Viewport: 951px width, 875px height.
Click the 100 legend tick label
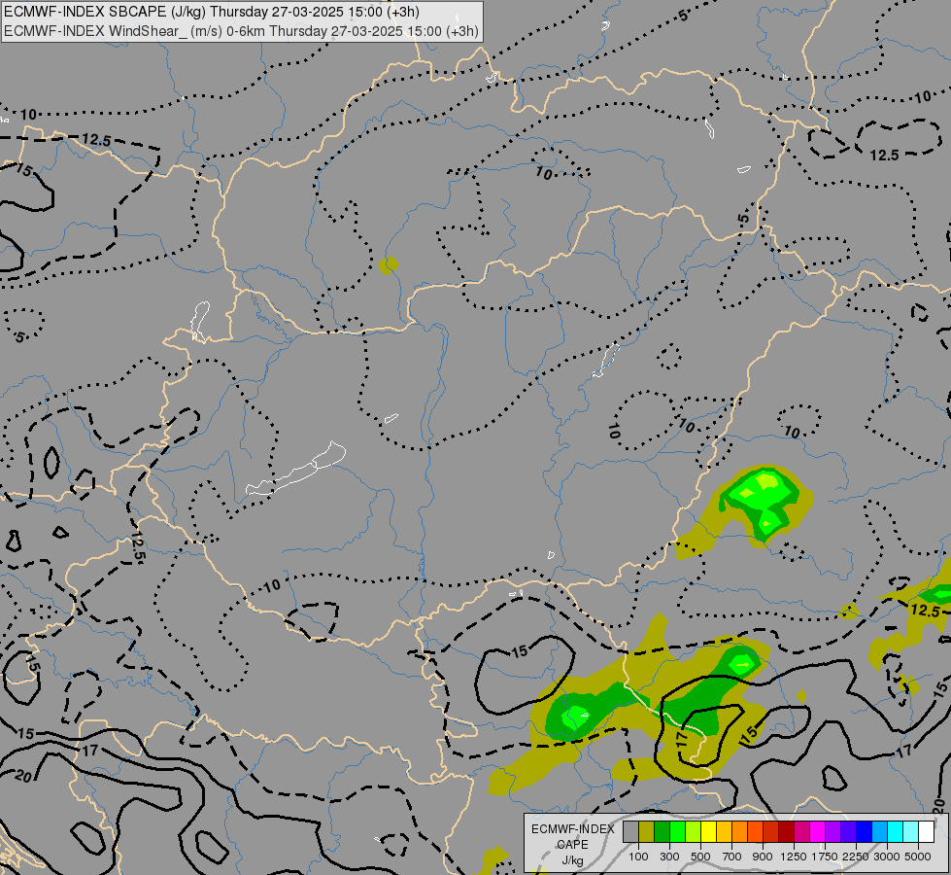(638, 857)
